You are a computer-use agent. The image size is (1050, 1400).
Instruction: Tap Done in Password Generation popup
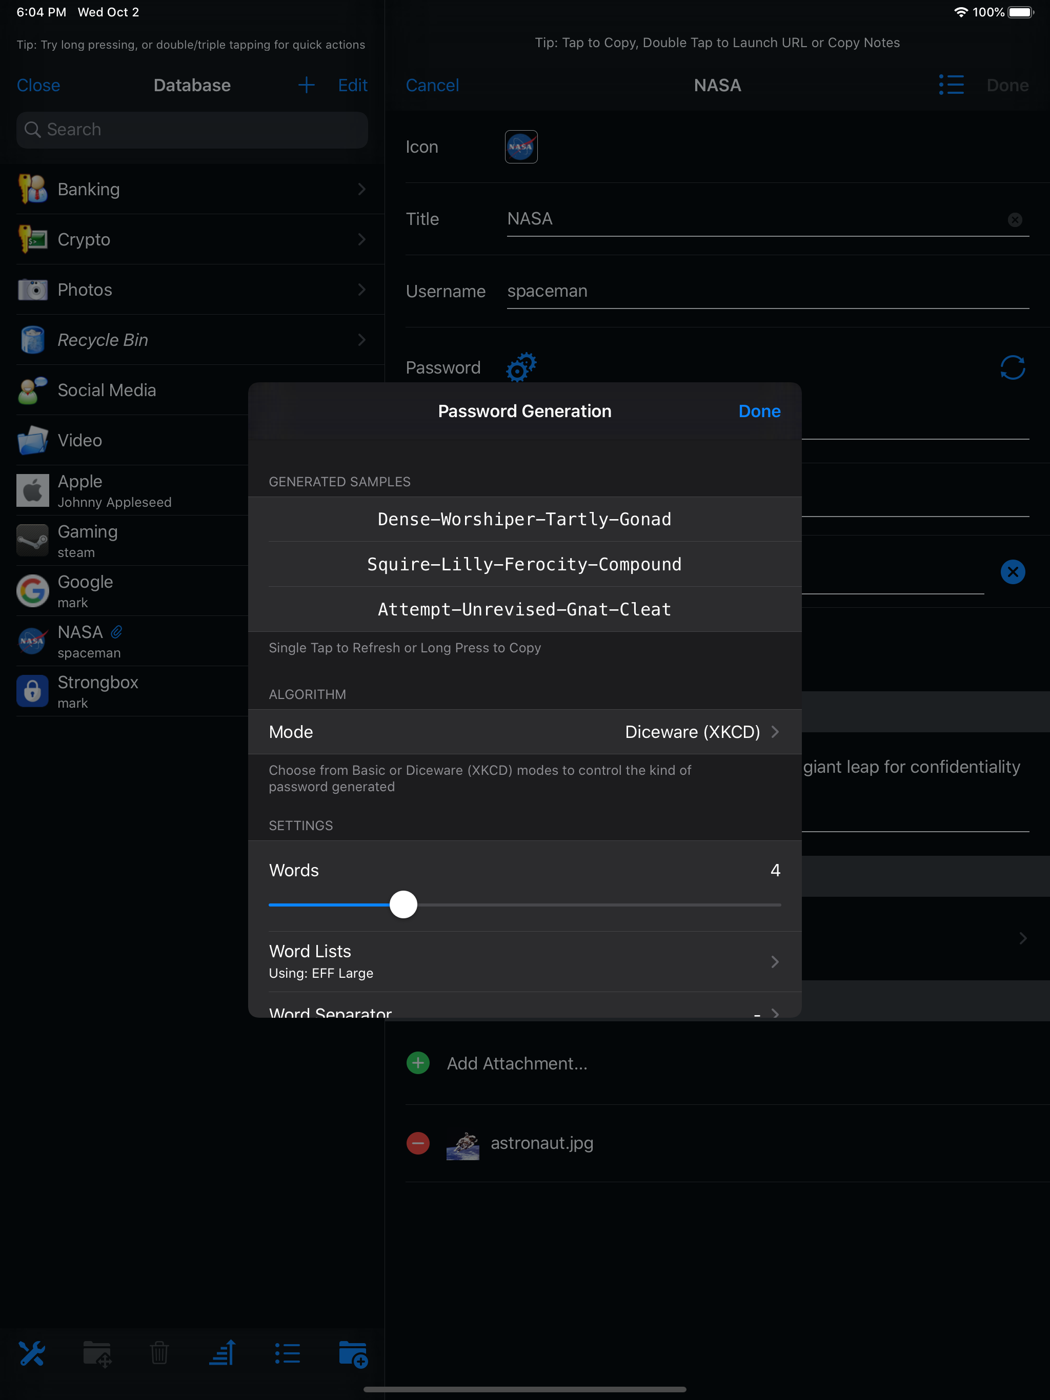pos(759,411)
